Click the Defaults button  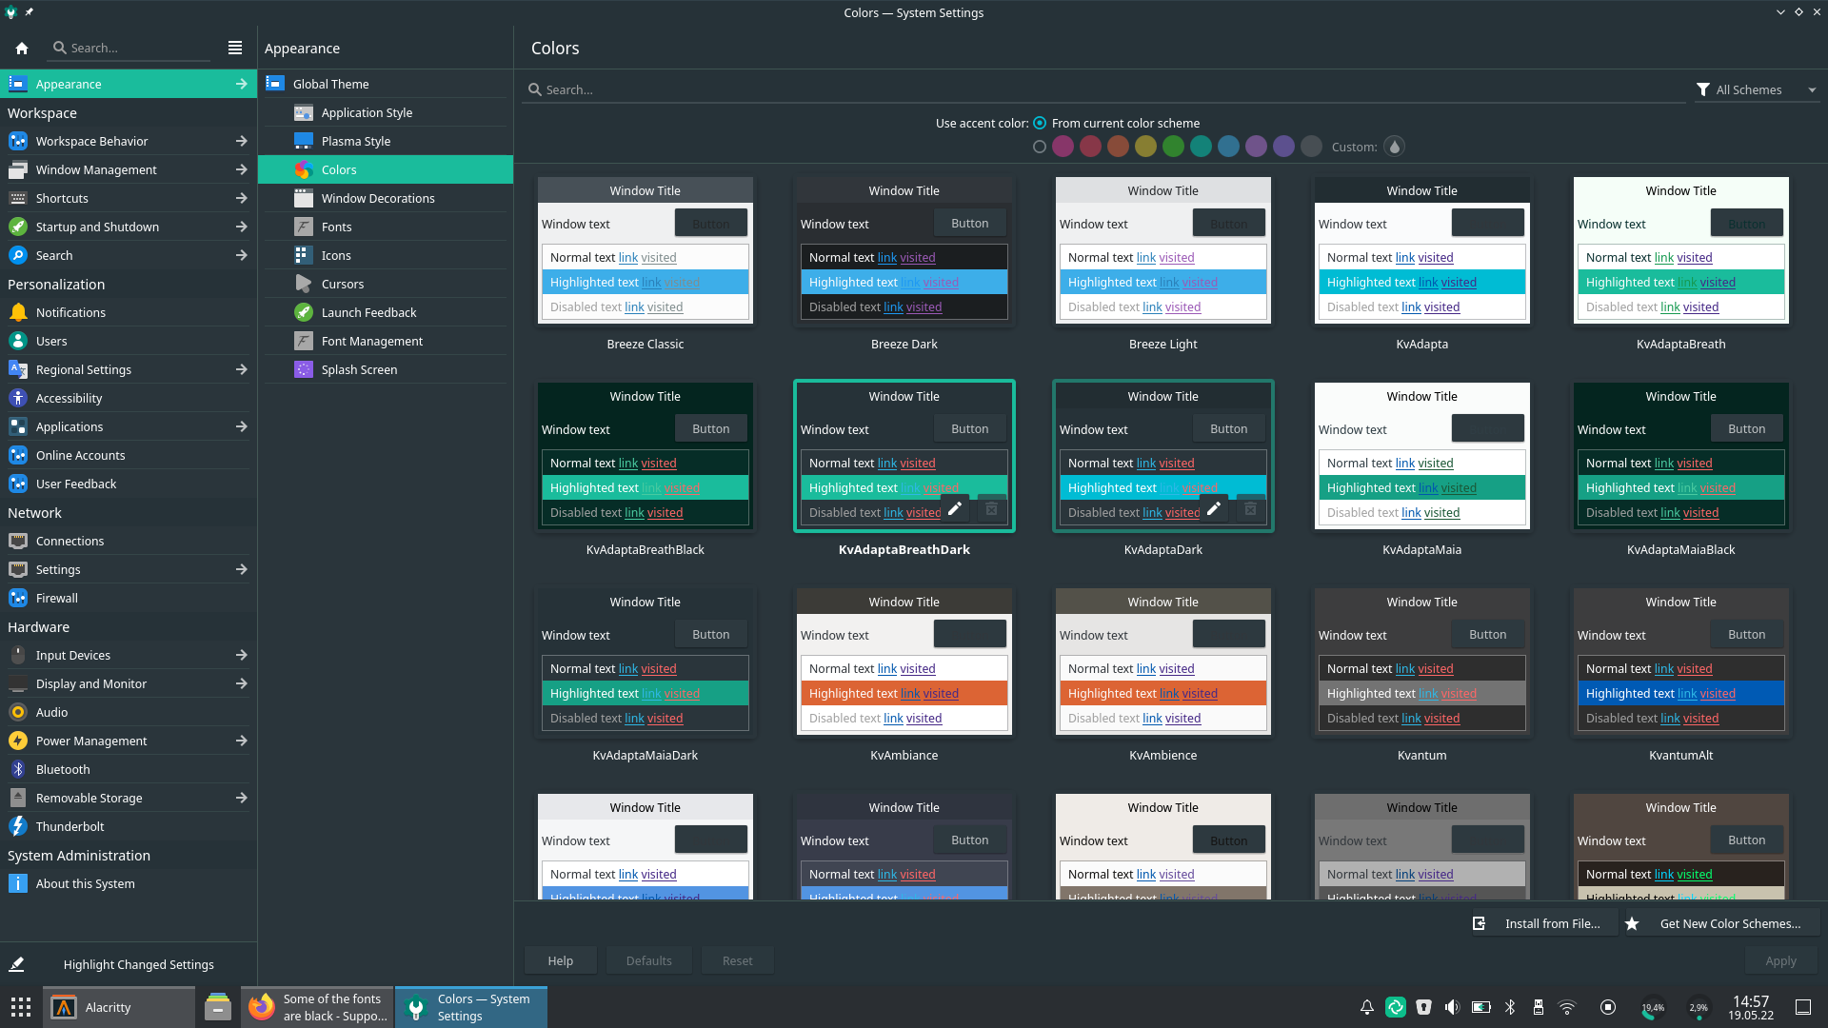tap(648, 960)
